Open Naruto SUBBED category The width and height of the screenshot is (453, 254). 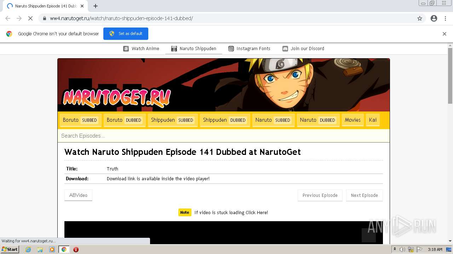coord(273,120)
